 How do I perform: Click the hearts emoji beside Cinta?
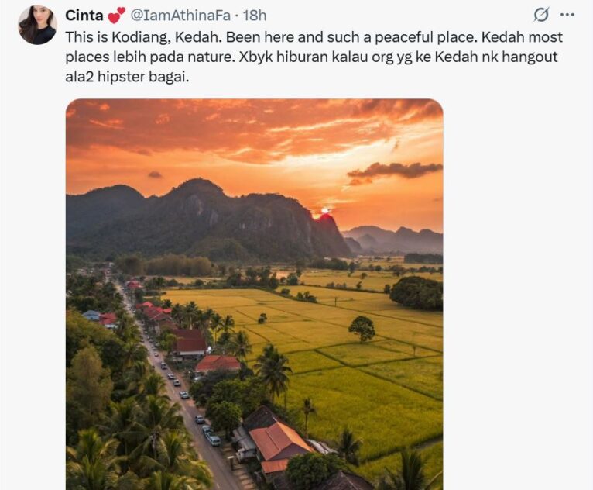115,16
